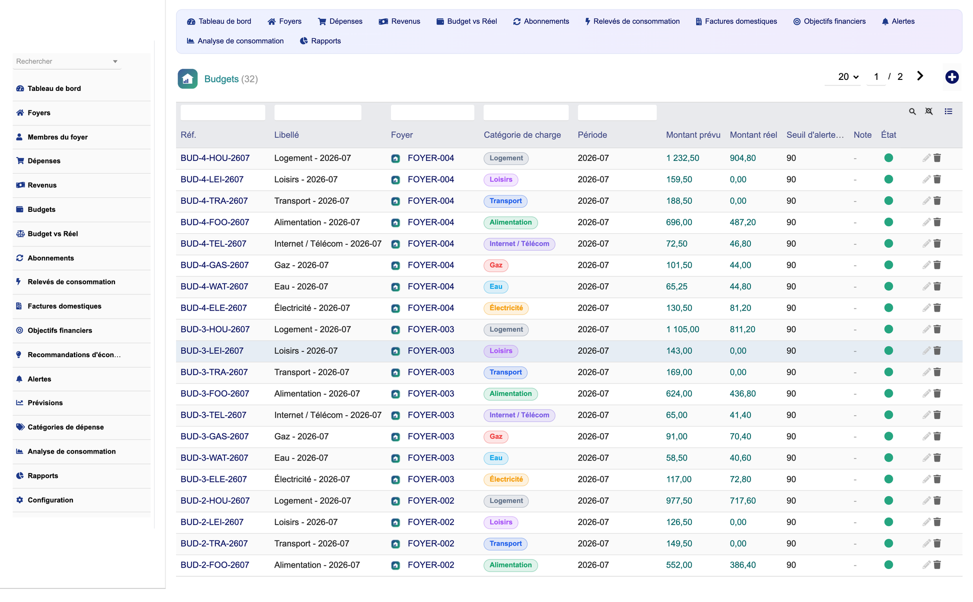Click the scale icon beside Budget vs Réel in the sidebar
The height and width of the screenshot is (602, 973).
20,234
